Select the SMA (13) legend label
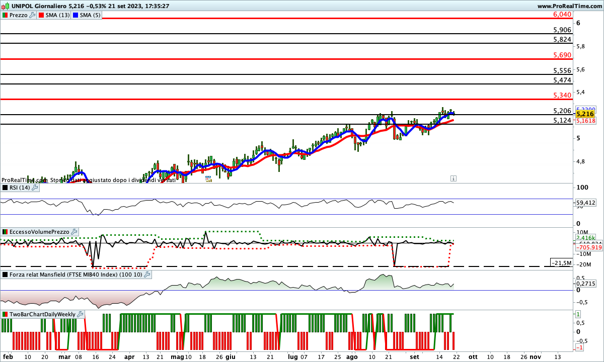604x362 pixels. pos(58,15)
